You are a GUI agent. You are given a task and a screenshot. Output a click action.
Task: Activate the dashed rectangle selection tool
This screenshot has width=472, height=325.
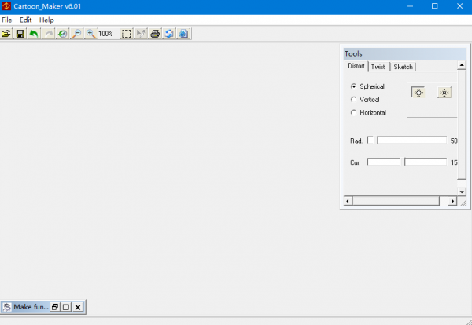point(126,34)
